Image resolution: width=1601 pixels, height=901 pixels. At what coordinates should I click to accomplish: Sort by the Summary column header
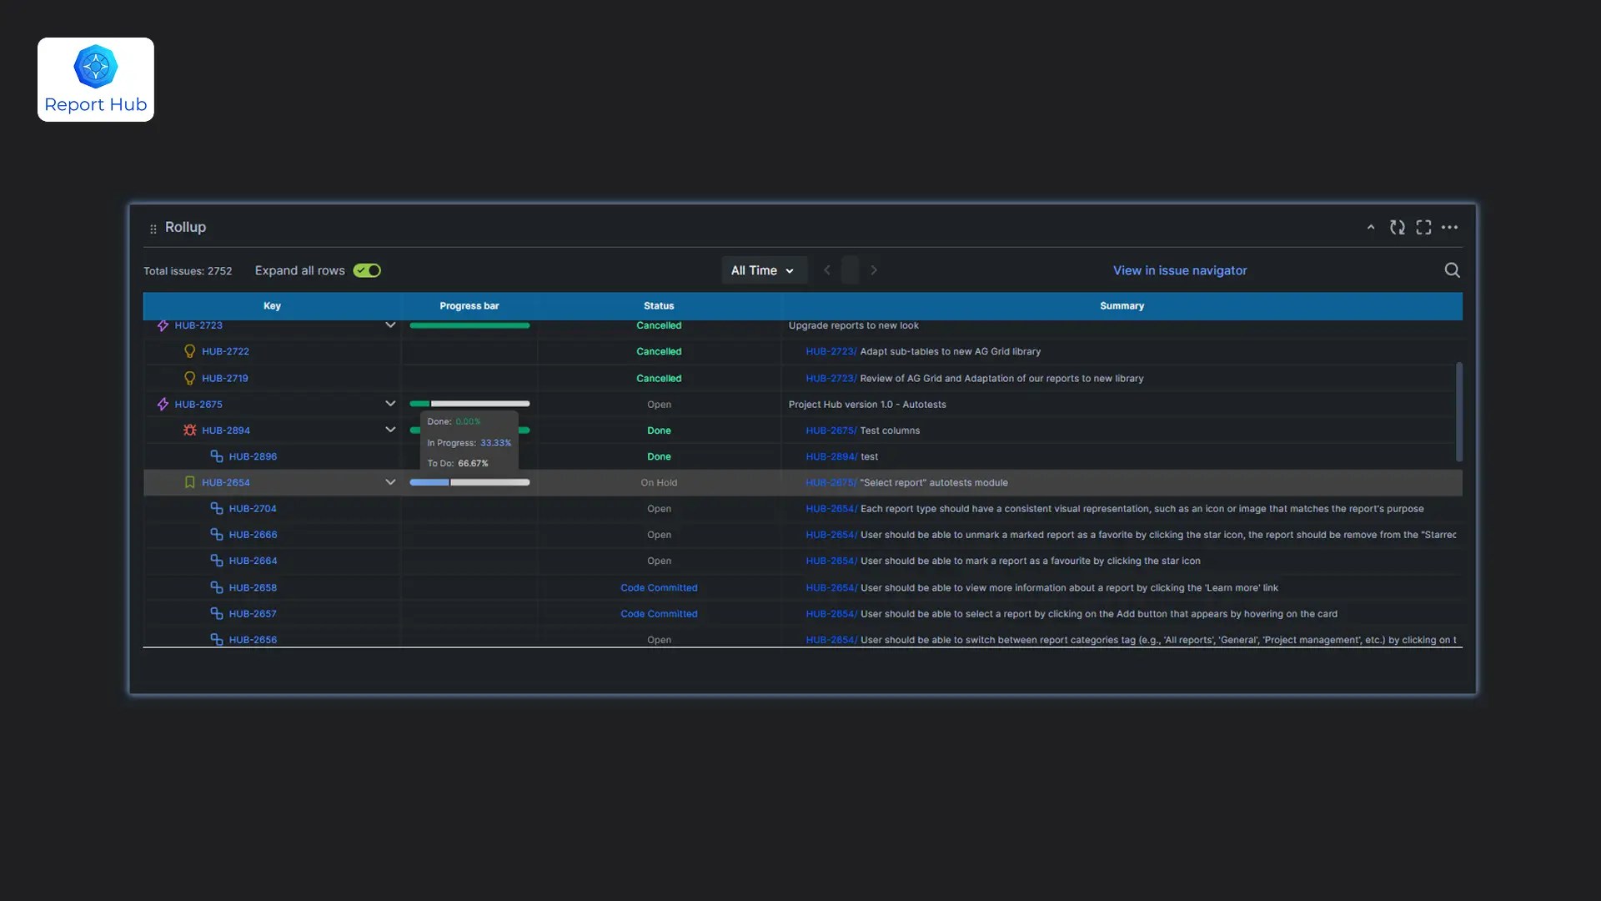tap(1122, 306)
